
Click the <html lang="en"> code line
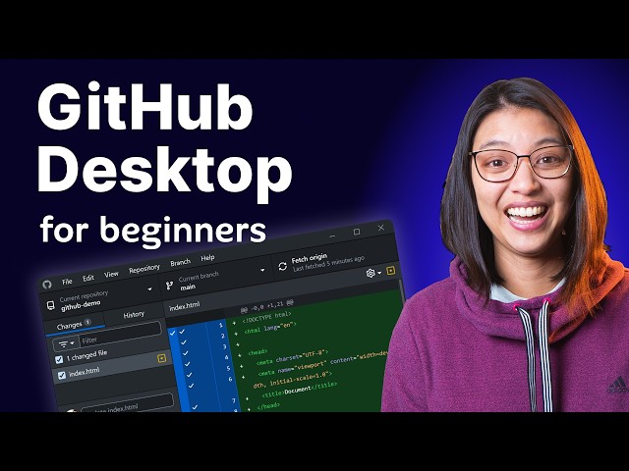point(270,328)
